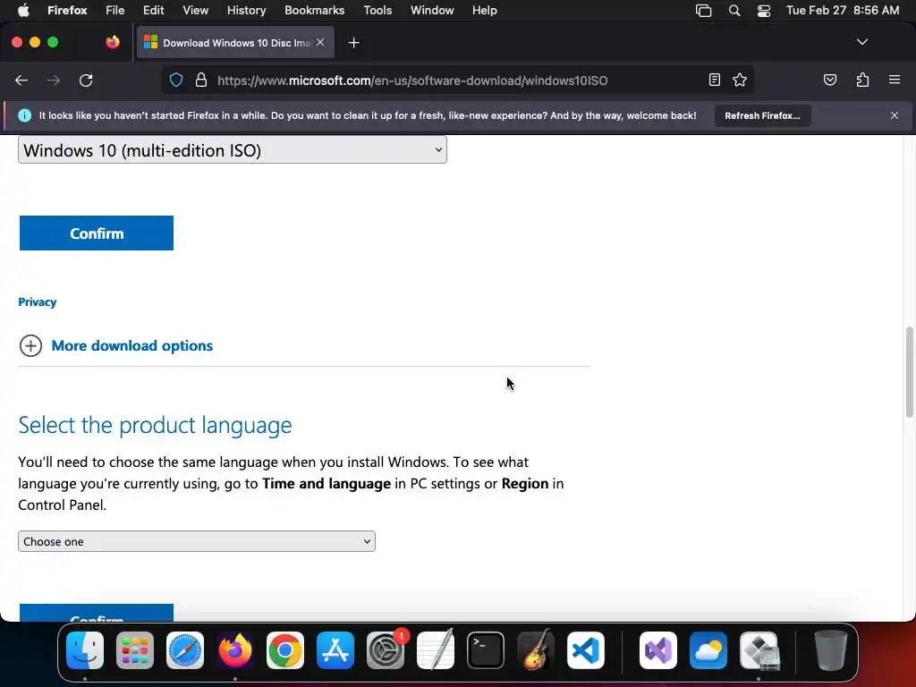Click the screen mirroring menu bar icon
The image size is (916, 687).
(x=703, y=11)
